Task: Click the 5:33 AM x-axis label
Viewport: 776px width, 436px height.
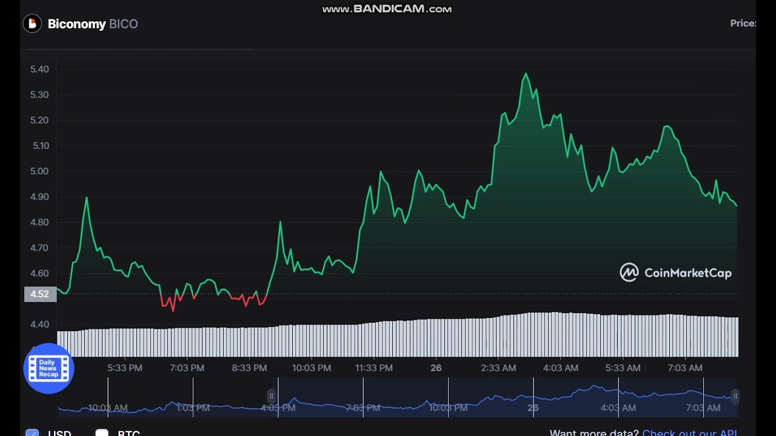Action: pyautogui.click(x=623, y=368)
